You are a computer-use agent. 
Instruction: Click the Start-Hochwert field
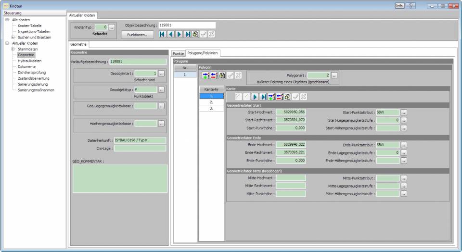point(291,112)
